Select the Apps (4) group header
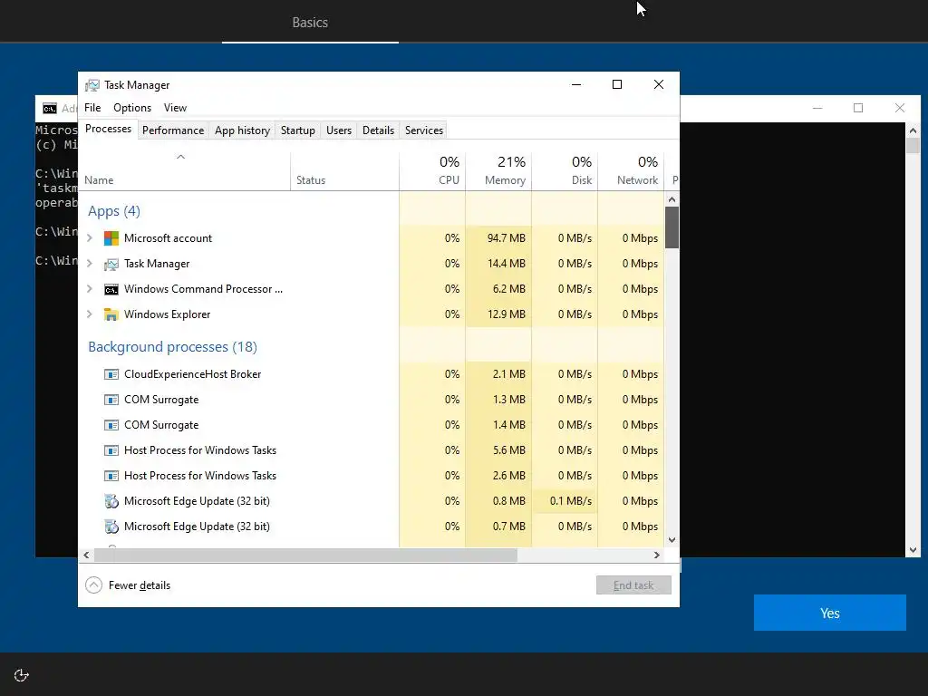928x696 pixels. click(x=114, y=211)
